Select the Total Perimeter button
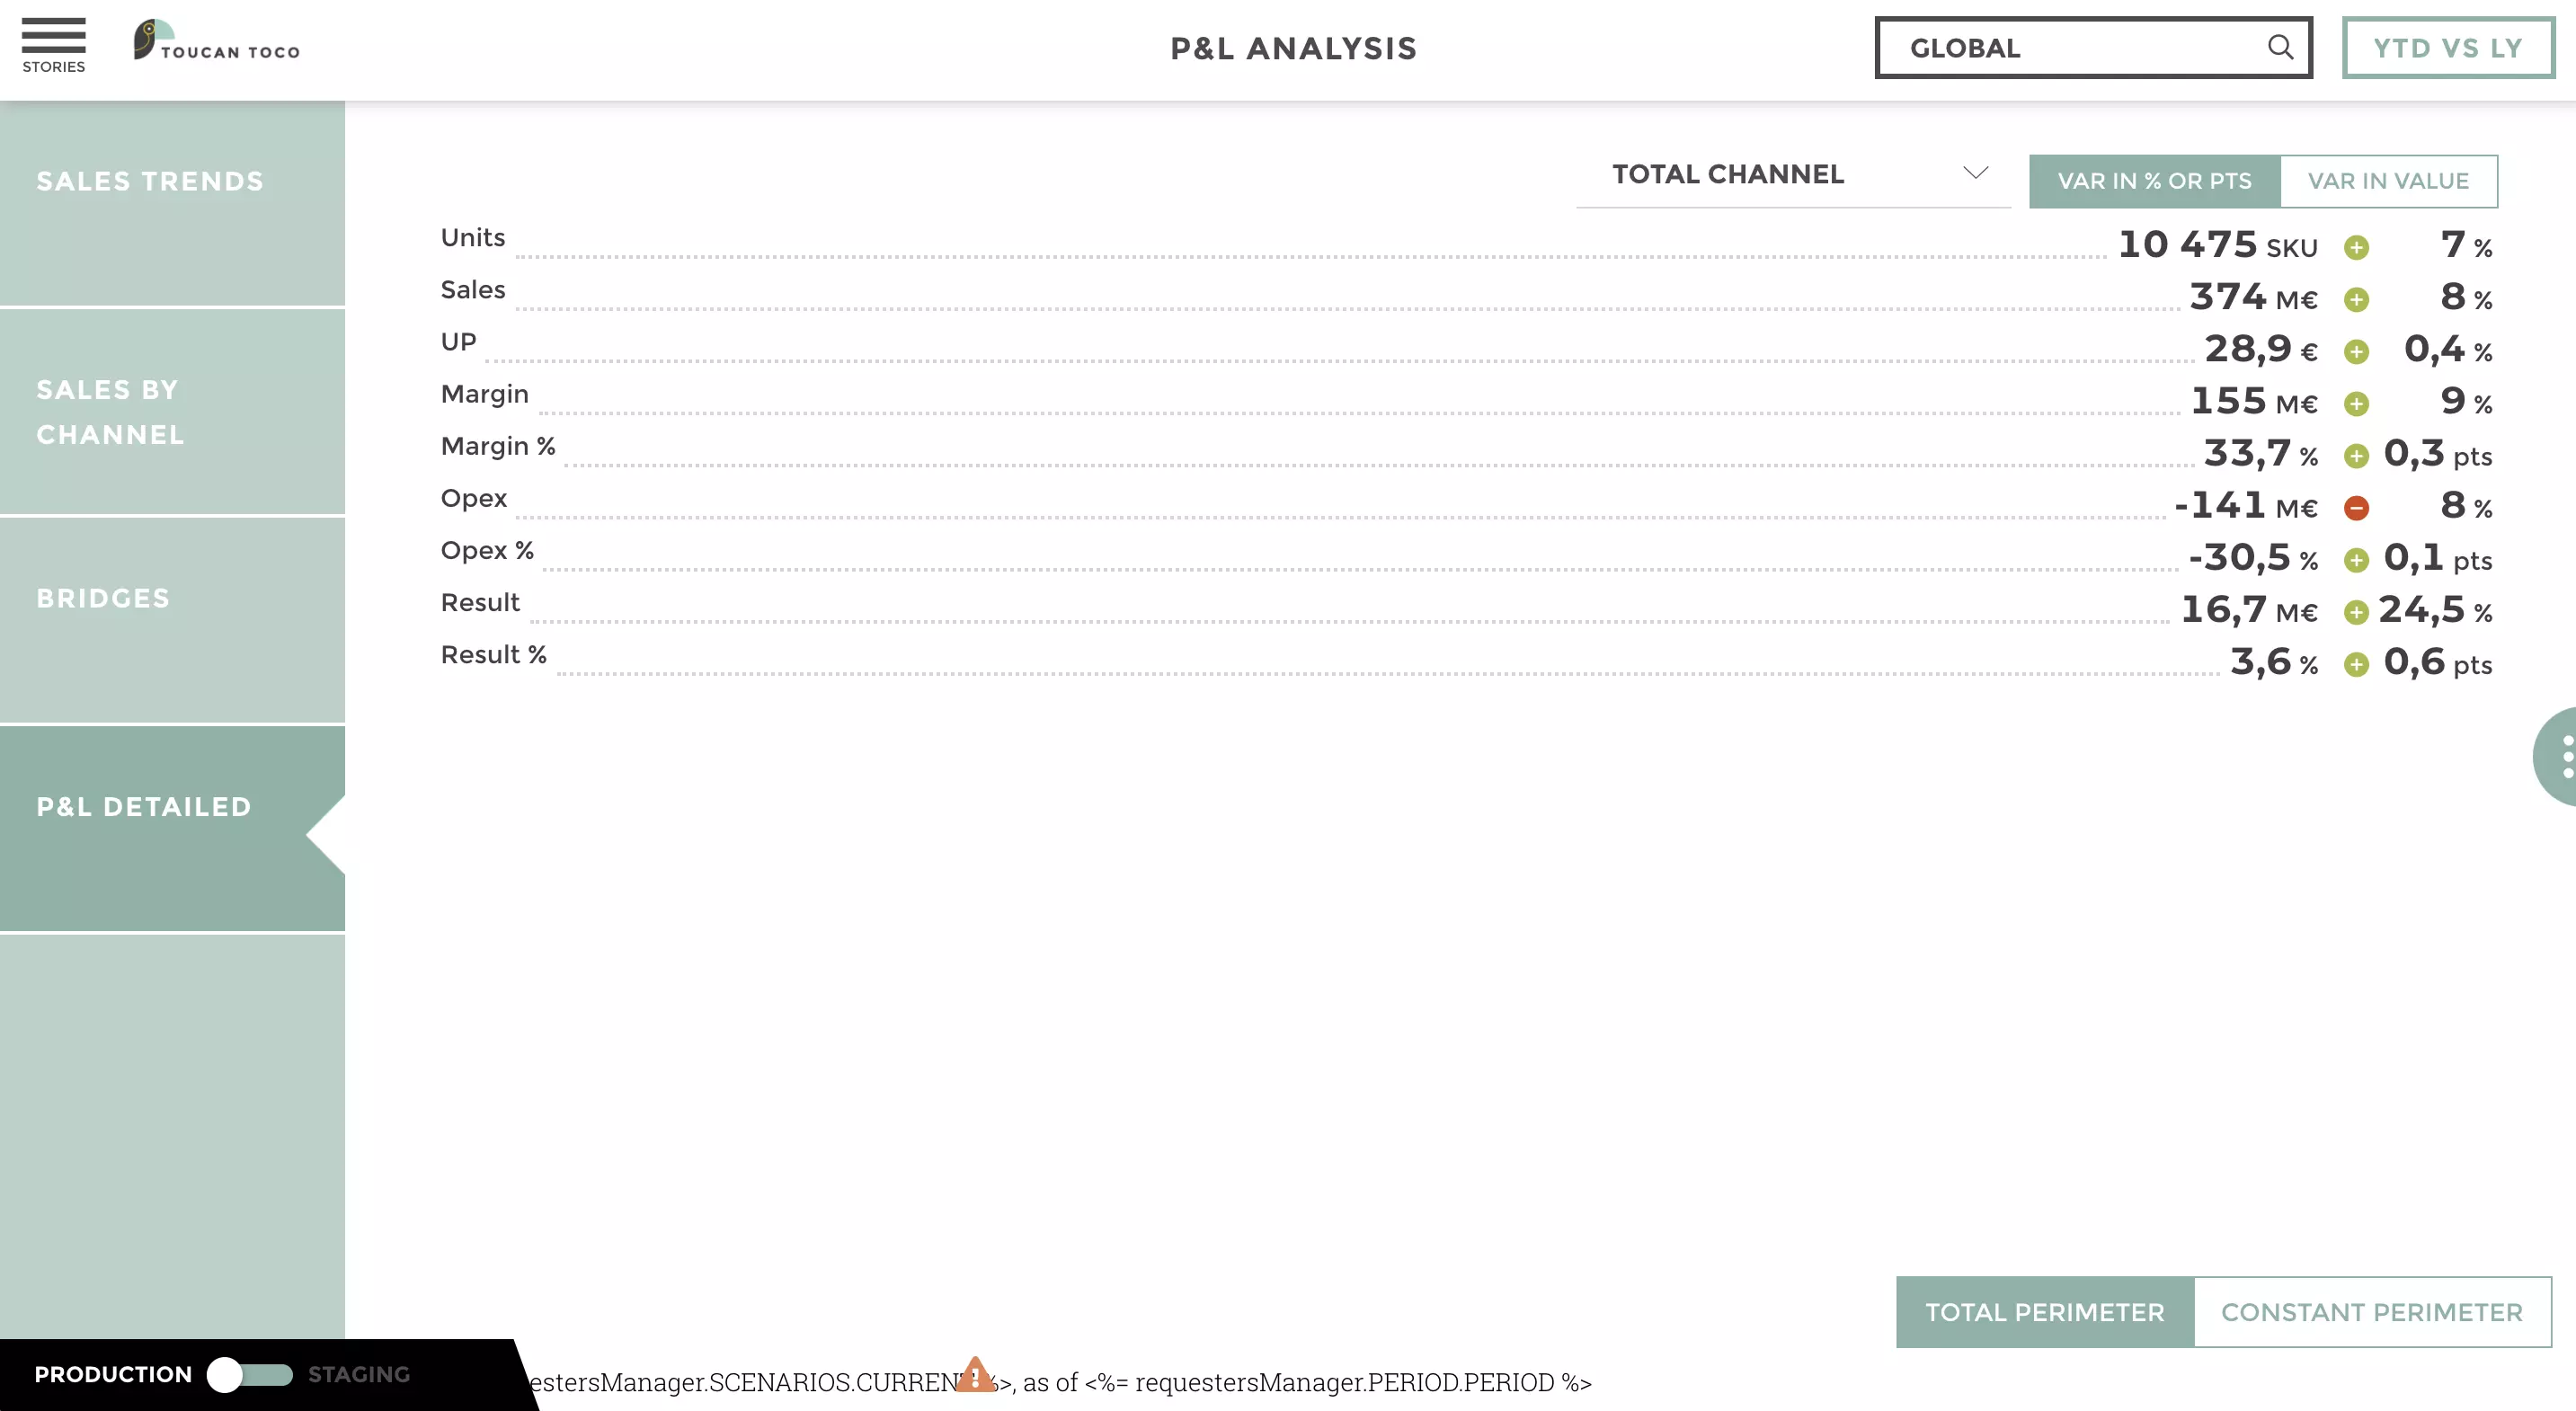Image resolution: width=2576 pixels, height=1411 pixels. pyautogui.click(x=2045, y=1312)
